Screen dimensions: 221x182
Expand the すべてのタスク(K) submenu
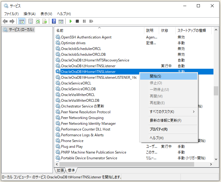click(x=168, y=112)
